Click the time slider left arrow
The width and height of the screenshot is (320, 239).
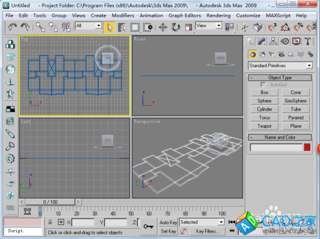coord(22,202)
